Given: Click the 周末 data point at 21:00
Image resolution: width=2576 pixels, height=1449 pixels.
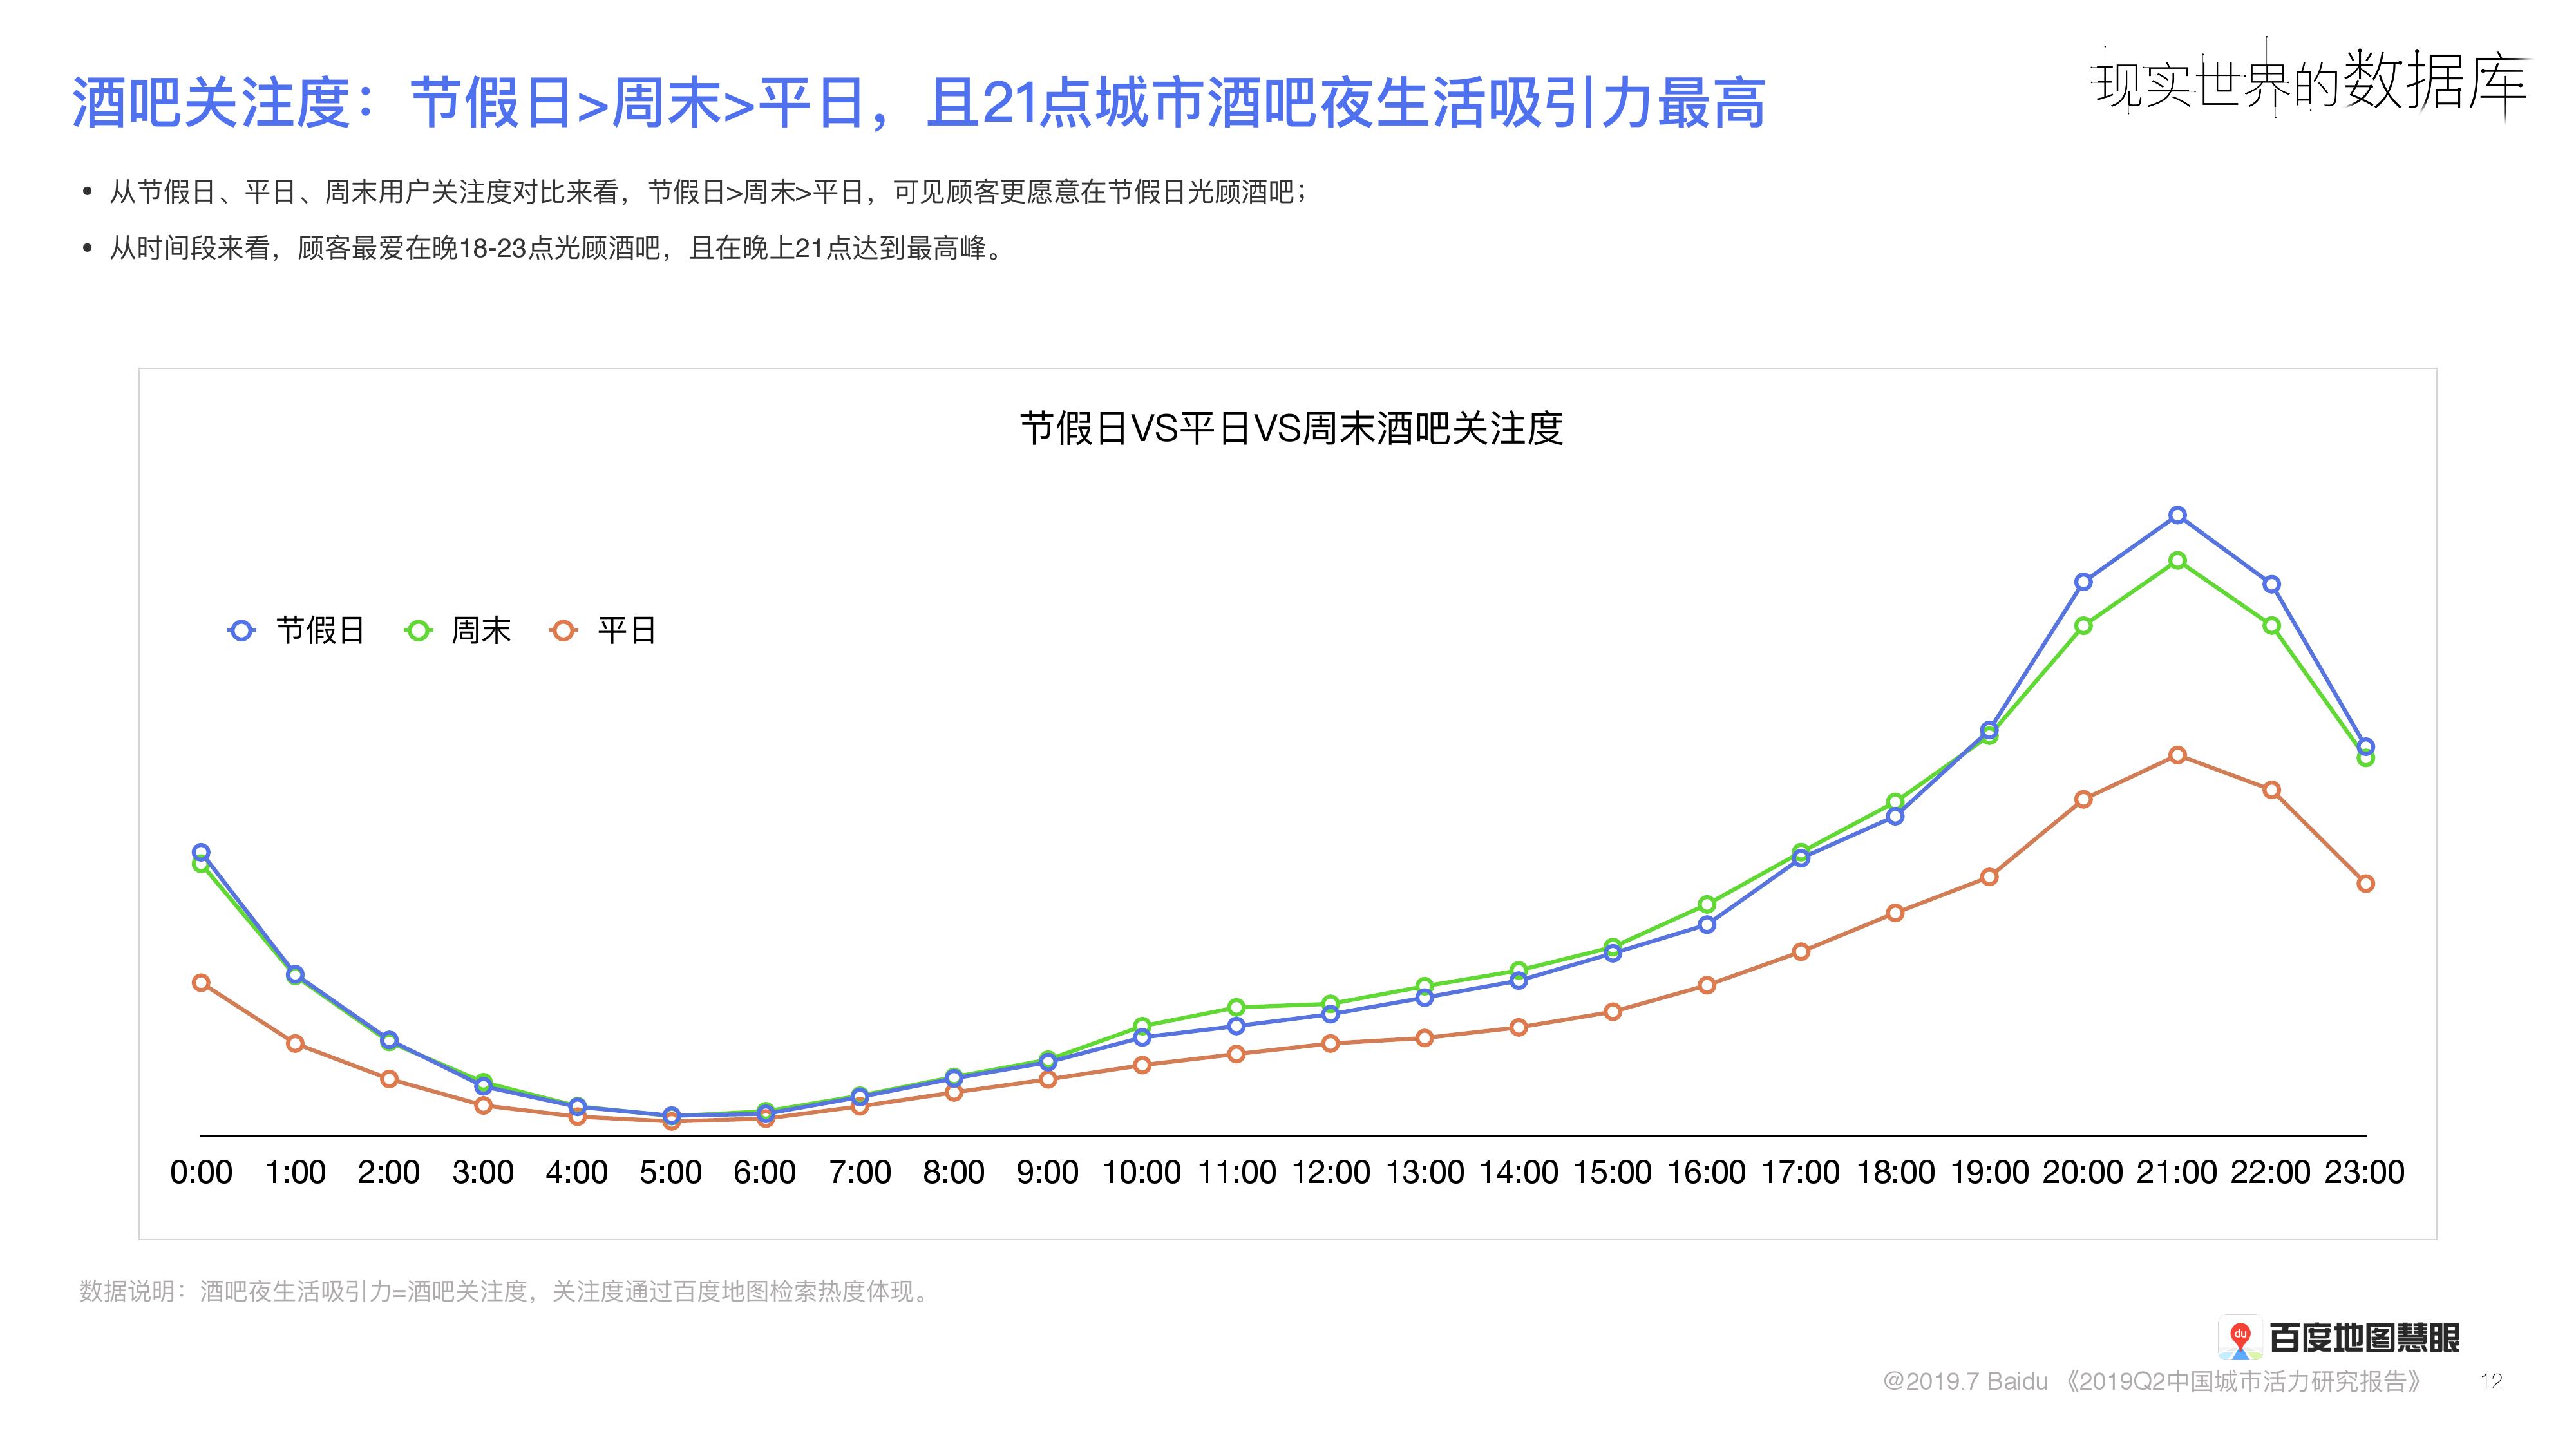Looking at the screenshot, I should coord(2177,561).
